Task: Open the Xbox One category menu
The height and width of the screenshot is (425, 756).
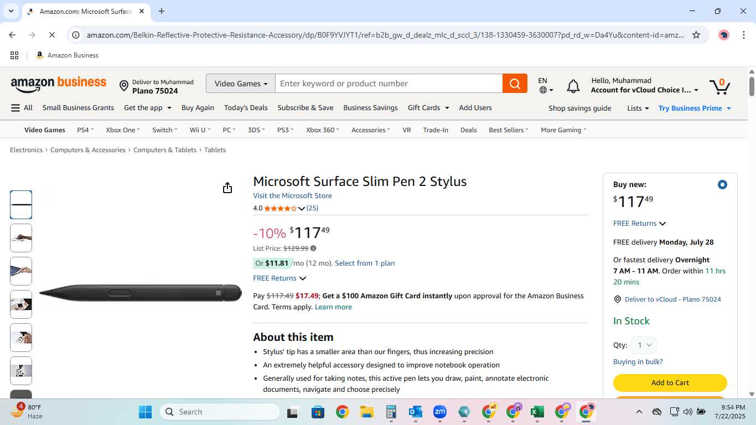Action: click(x=123, y=130)
